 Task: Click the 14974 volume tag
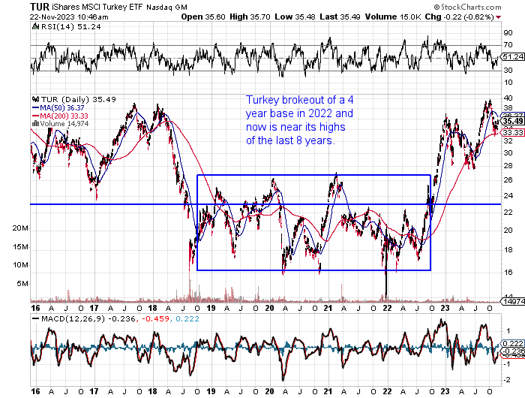click(513, 301)
